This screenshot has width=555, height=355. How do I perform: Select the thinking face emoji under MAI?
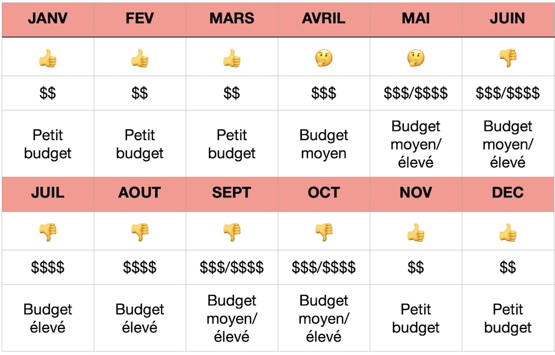[416, 58]
